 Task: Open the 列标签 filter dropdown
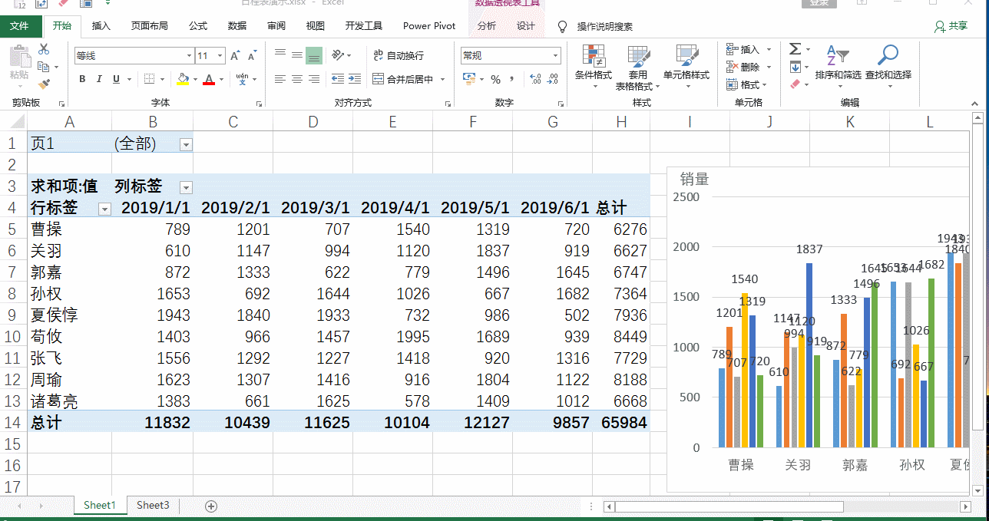pyautogui.click(x=185, y=187)
